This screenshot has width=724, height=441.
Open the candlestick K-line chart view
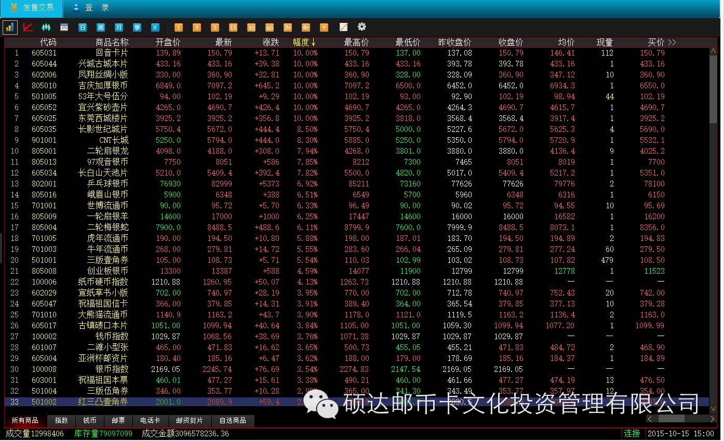[x=46, y=27]
